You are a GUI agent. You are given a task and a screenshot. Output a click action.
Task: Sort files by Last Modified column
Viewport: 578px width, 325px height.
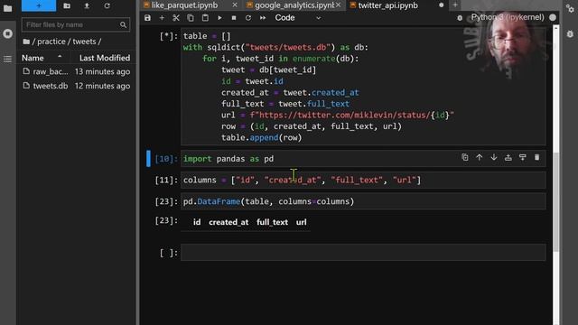(x=105, y=58)
